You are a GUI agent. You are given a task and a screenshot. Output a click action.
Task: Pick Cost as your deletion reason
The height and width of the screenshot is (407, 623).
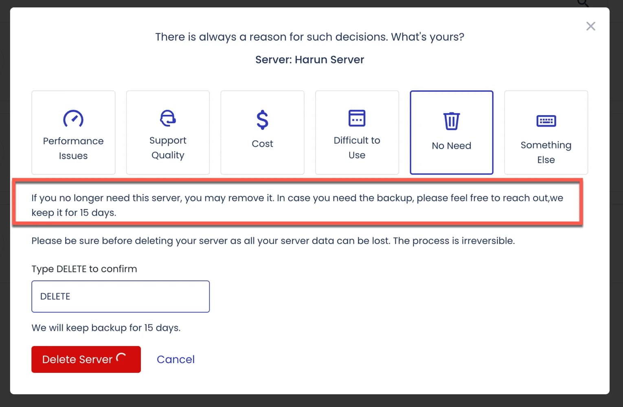262,132
